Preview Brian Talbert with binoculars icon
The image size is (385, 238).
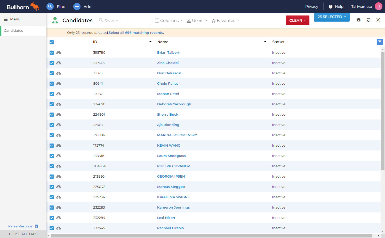tap(59, 52)
